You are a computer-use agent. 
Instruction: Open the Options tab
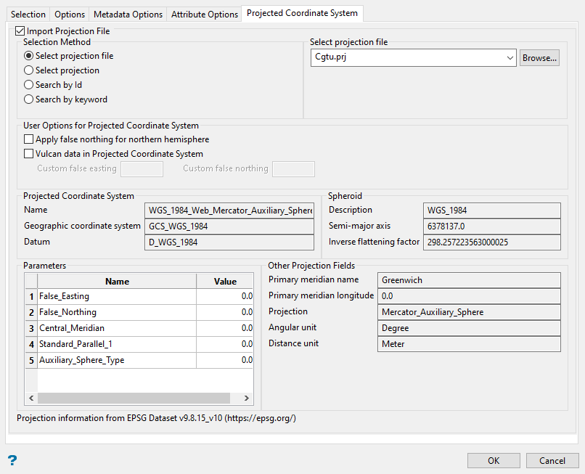coord(70,15)
